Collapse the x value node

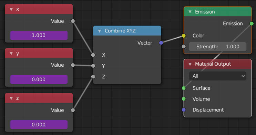click(11, 9)
